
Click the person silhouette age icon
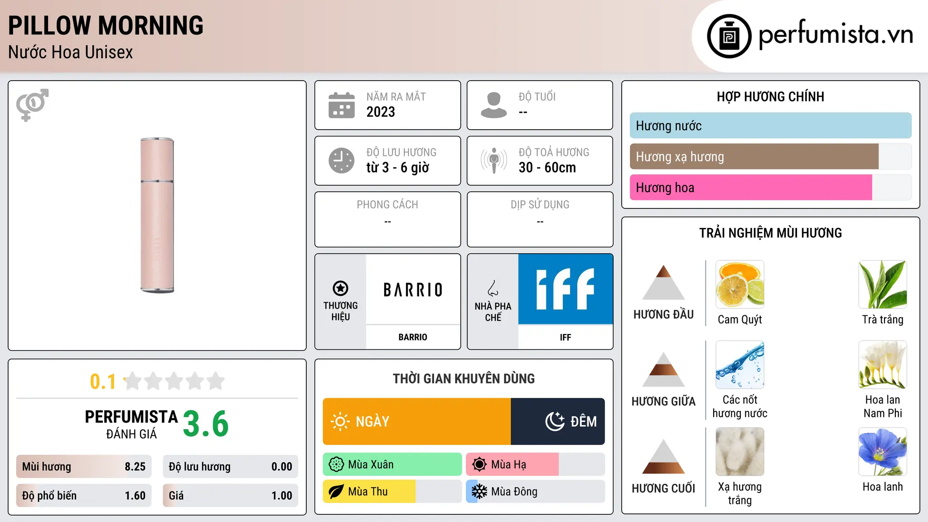pyautogui.click(x=493, y=105)
